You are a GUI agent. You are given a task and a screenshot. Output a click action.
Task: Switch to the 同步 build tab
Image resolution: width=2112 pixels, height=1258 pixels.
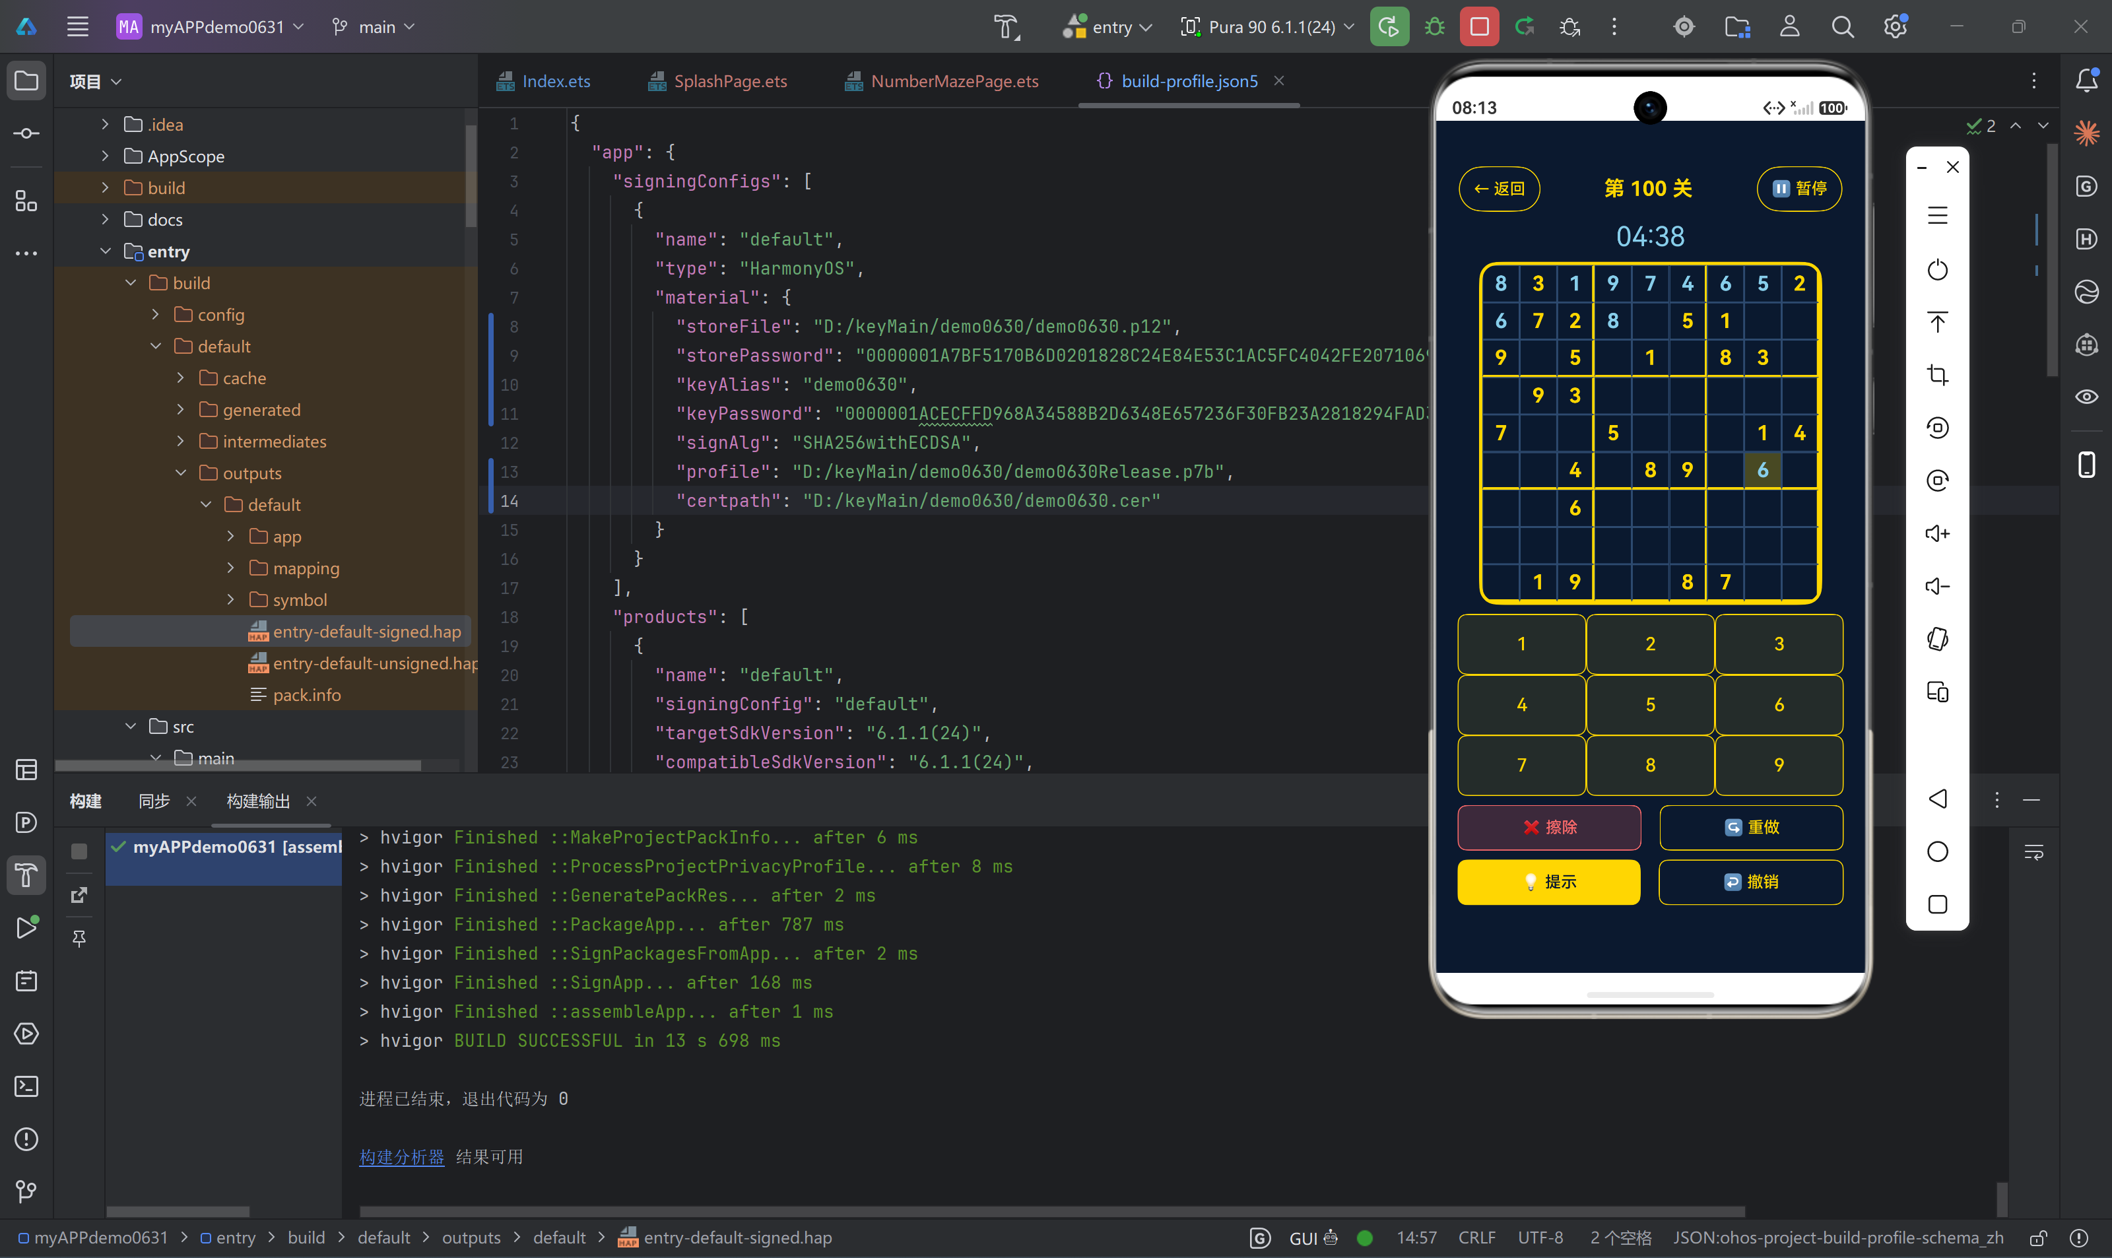tap(154, 801)
